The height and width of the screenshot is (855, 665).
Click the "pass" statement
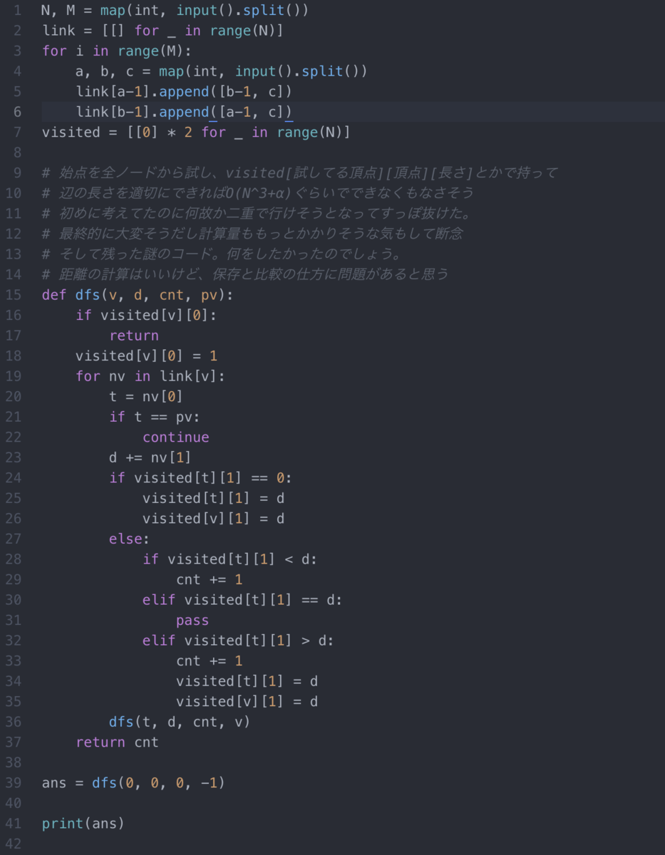(x=192, y=620)
